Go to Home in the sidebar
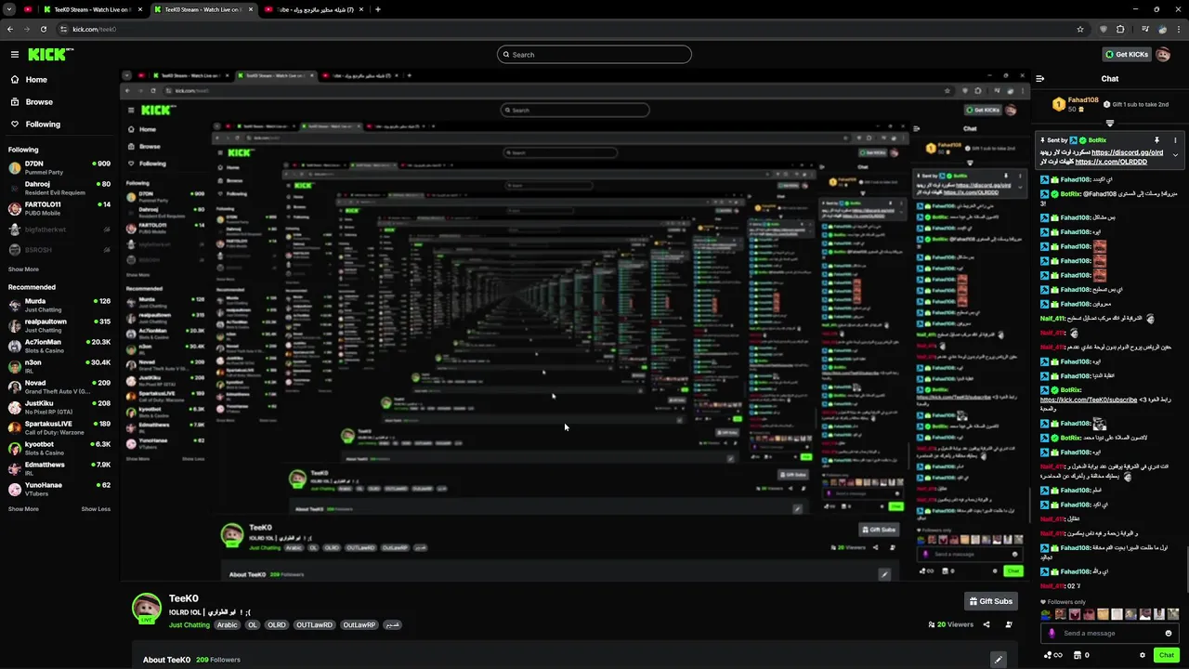Image resolution: width=1189 pixels, height=669 pixels. 36,80
